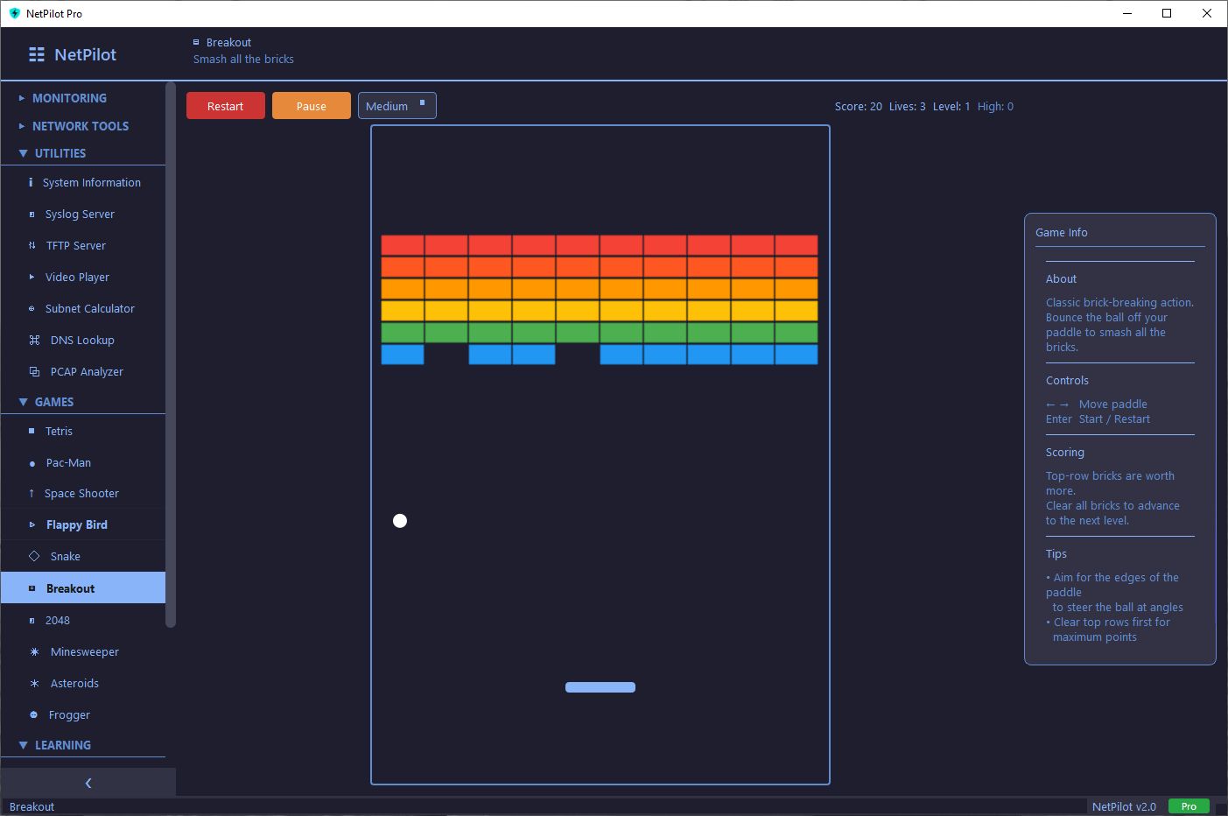This screenshot has height=816, width=1228.
Task: Click the green Pro badge in status bar
Action: (1188, 806)
